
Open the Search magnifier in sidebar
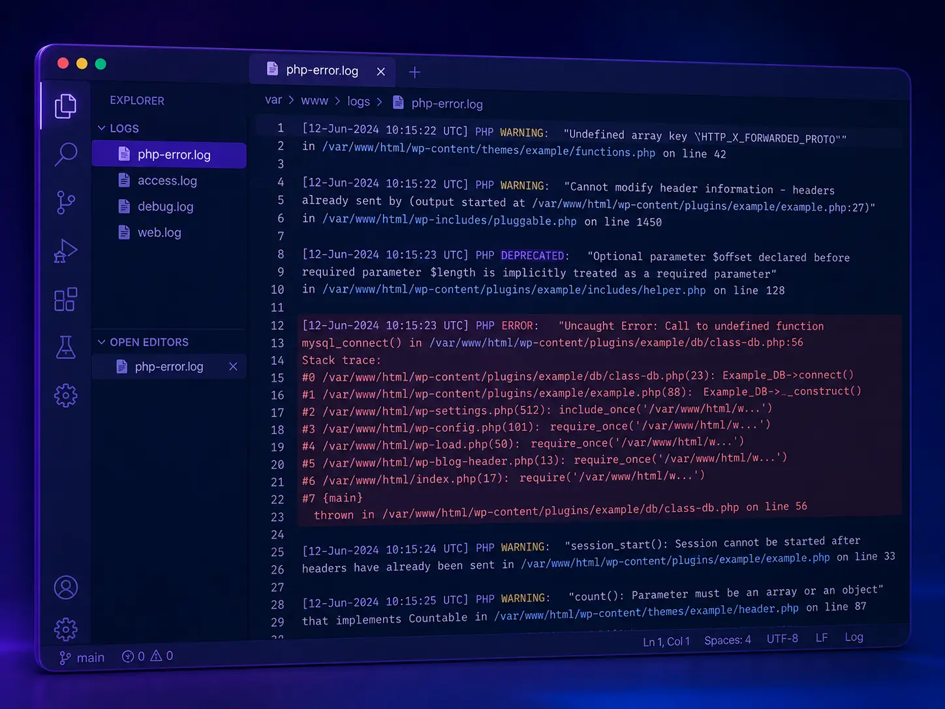coord(66,155)
